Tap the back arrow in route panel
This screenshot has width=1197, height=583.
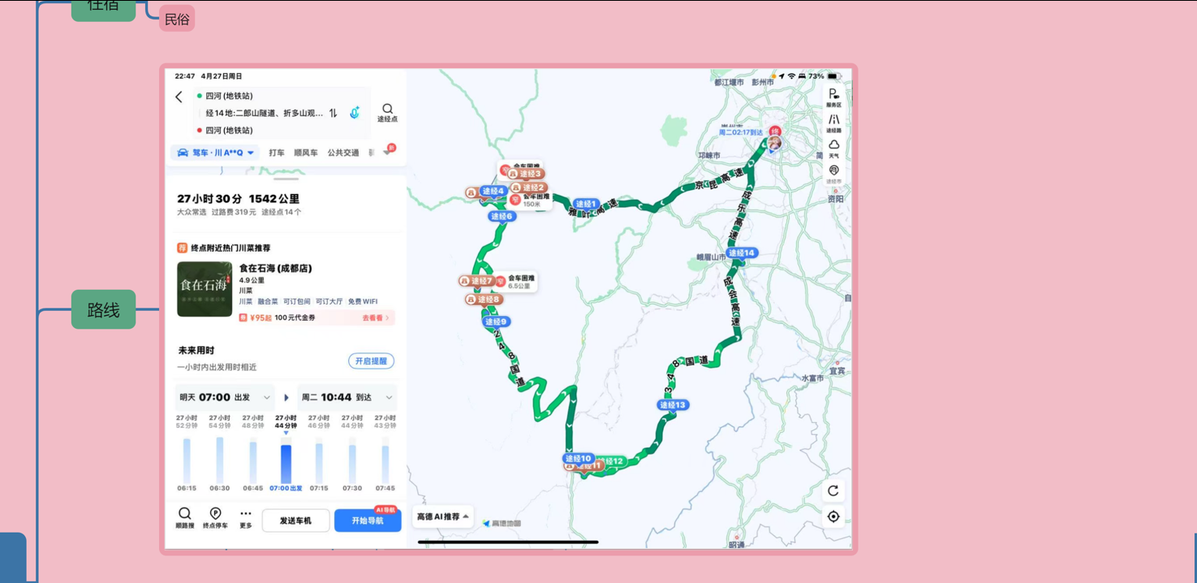click(179, 97)
